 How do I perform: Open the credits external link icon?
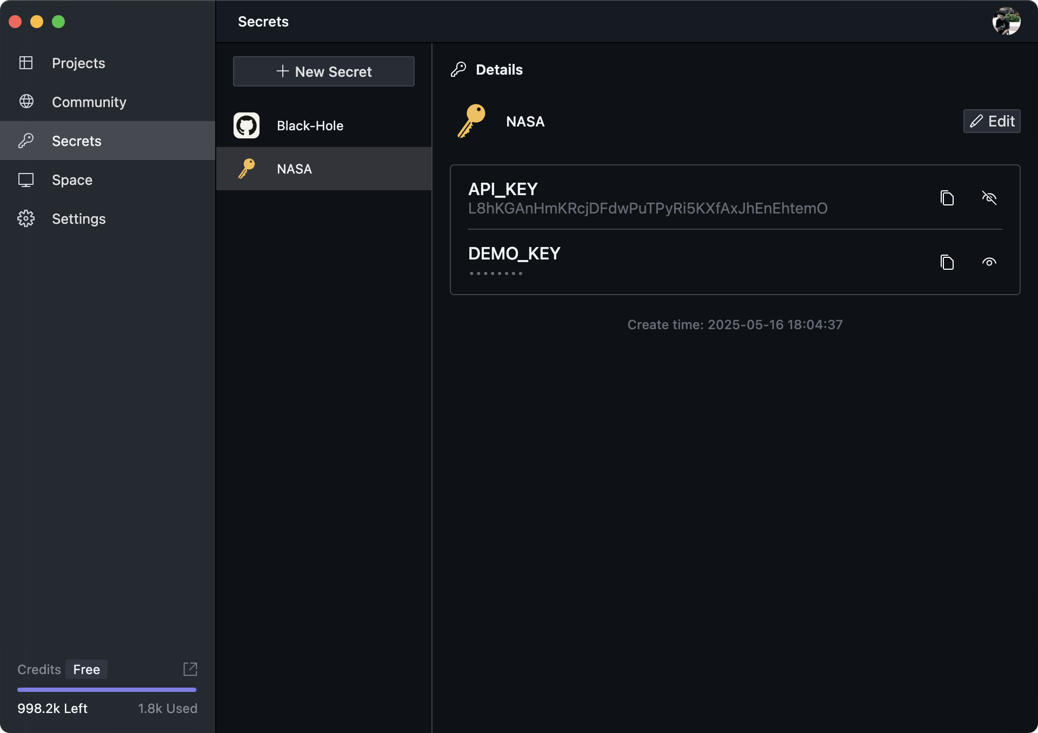(190, 669)
